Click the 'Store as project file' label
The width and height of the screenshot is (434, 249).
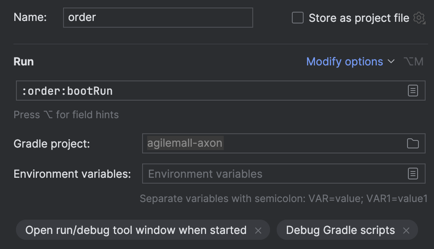359,18
